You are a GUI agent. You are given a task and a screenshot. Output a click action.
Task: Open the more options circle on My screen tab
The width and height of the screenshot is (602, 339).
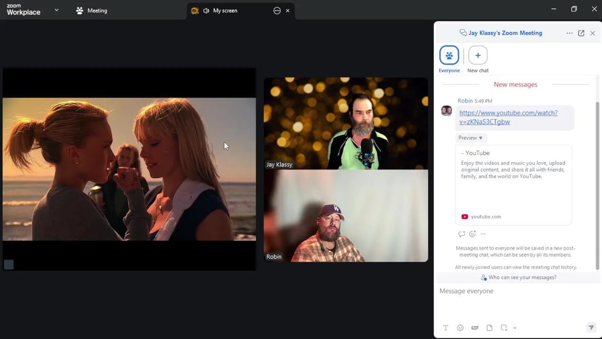pyautogui.click(x=277, y=10)
